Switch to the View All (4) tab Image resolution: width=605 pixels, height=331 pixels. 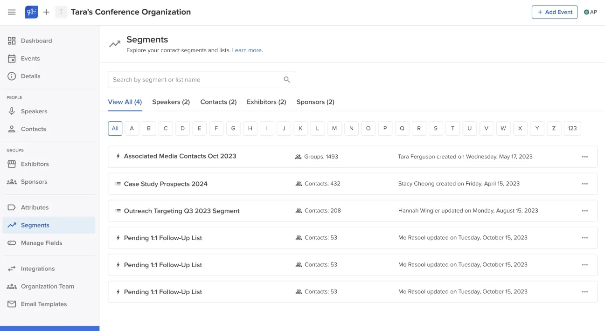click(x=125, y=102)
